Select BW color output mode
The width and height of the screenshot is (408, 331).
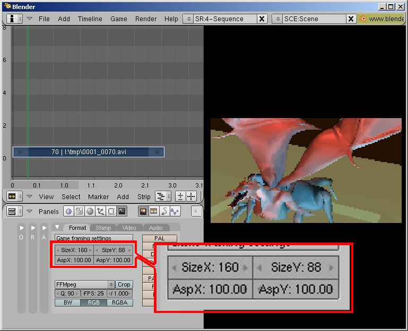[x=68, y=302]
